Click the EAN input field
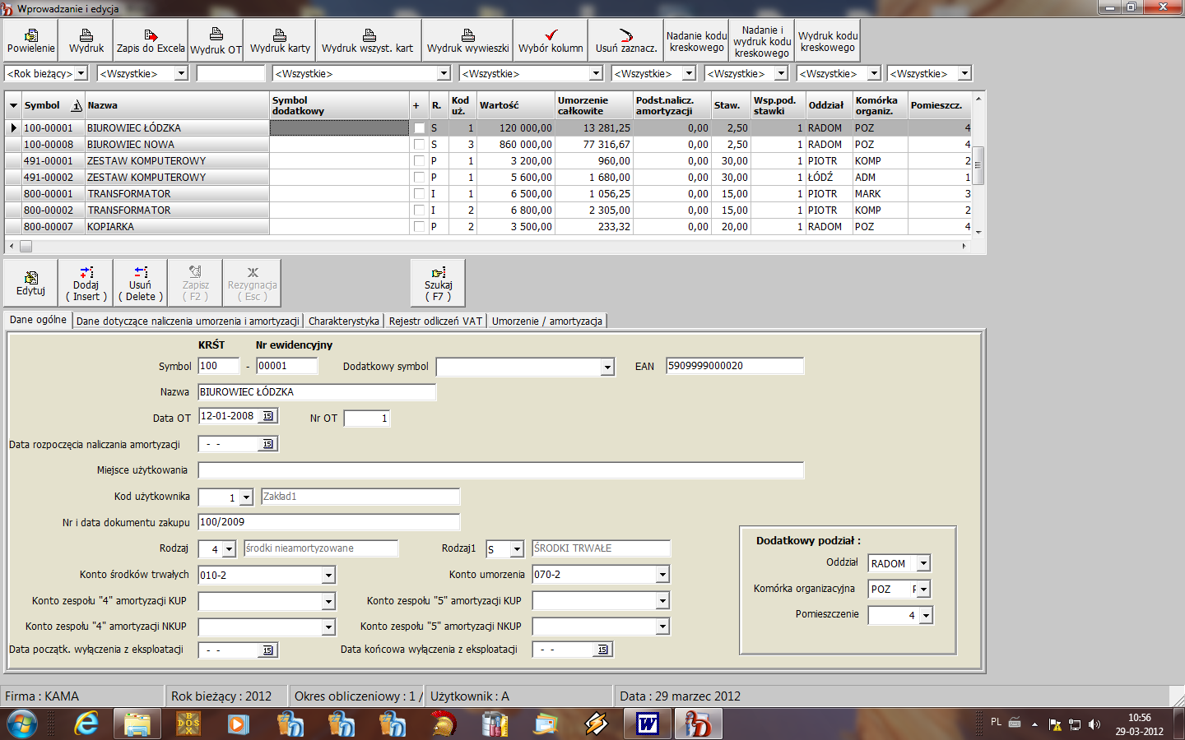Image resolution: width=1185 pixels, height=740 pixels. coord(735,366)
